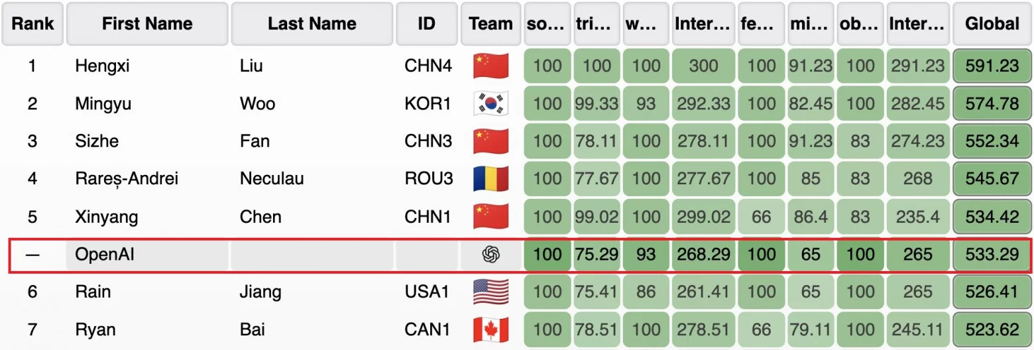Click the China flag for Hengxi Liu
The image size is (1034, 350).
(490, 66)
